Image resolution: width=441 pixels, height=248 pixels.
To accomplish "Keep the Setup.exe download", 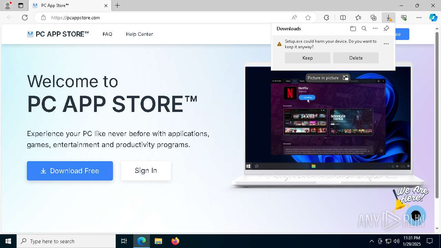I will 308,58.
